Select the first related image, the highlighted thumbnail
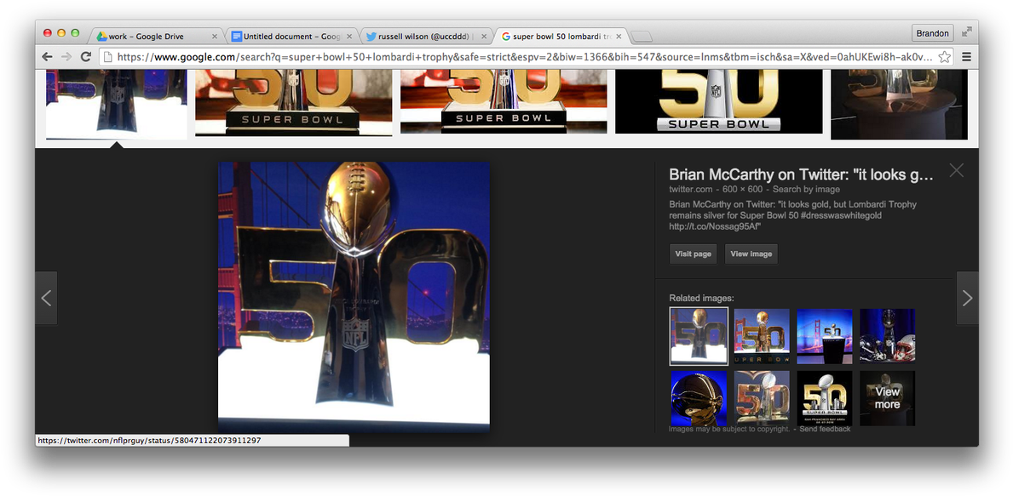 [699, 336]
